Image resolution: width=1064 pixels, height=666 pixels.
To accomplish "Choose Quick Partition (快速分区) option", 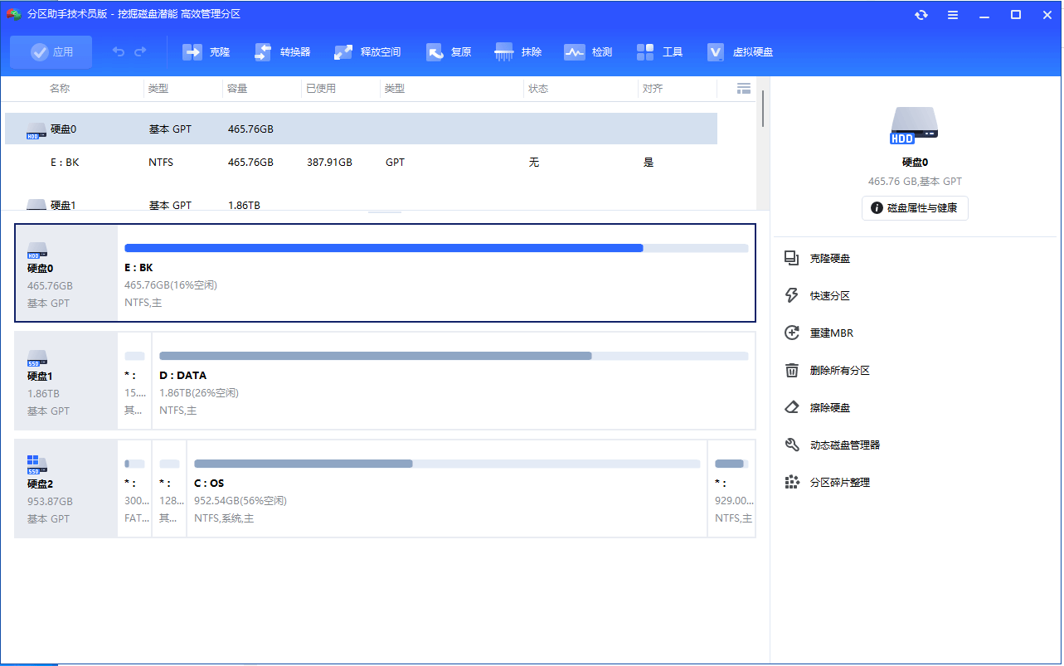I will click(x=829, y=296).
